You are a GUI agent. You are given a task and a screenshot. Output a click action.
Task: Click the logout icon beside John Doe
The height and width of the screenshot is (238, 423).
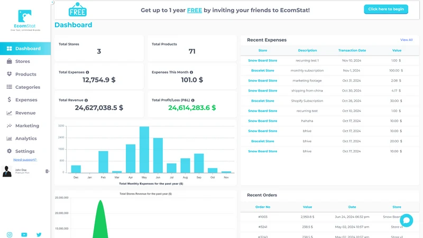coord(47,171)
